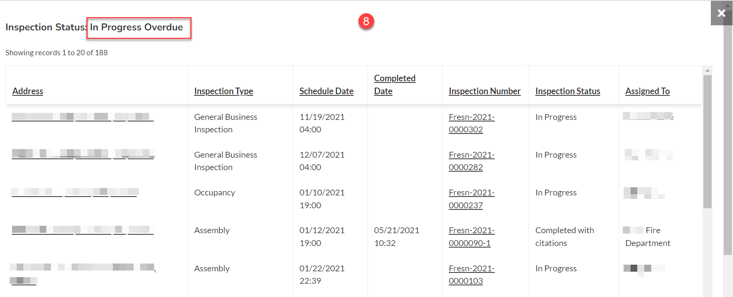Close the inspection status dialog
The height and width of the screenshot is (297, 733).
coord(721,13)
